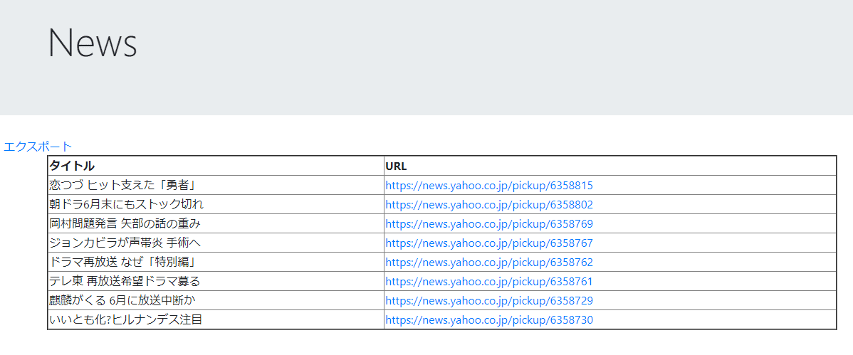Select the 朝ドラ6月末にもストック切れ title cell

[126, 204]
